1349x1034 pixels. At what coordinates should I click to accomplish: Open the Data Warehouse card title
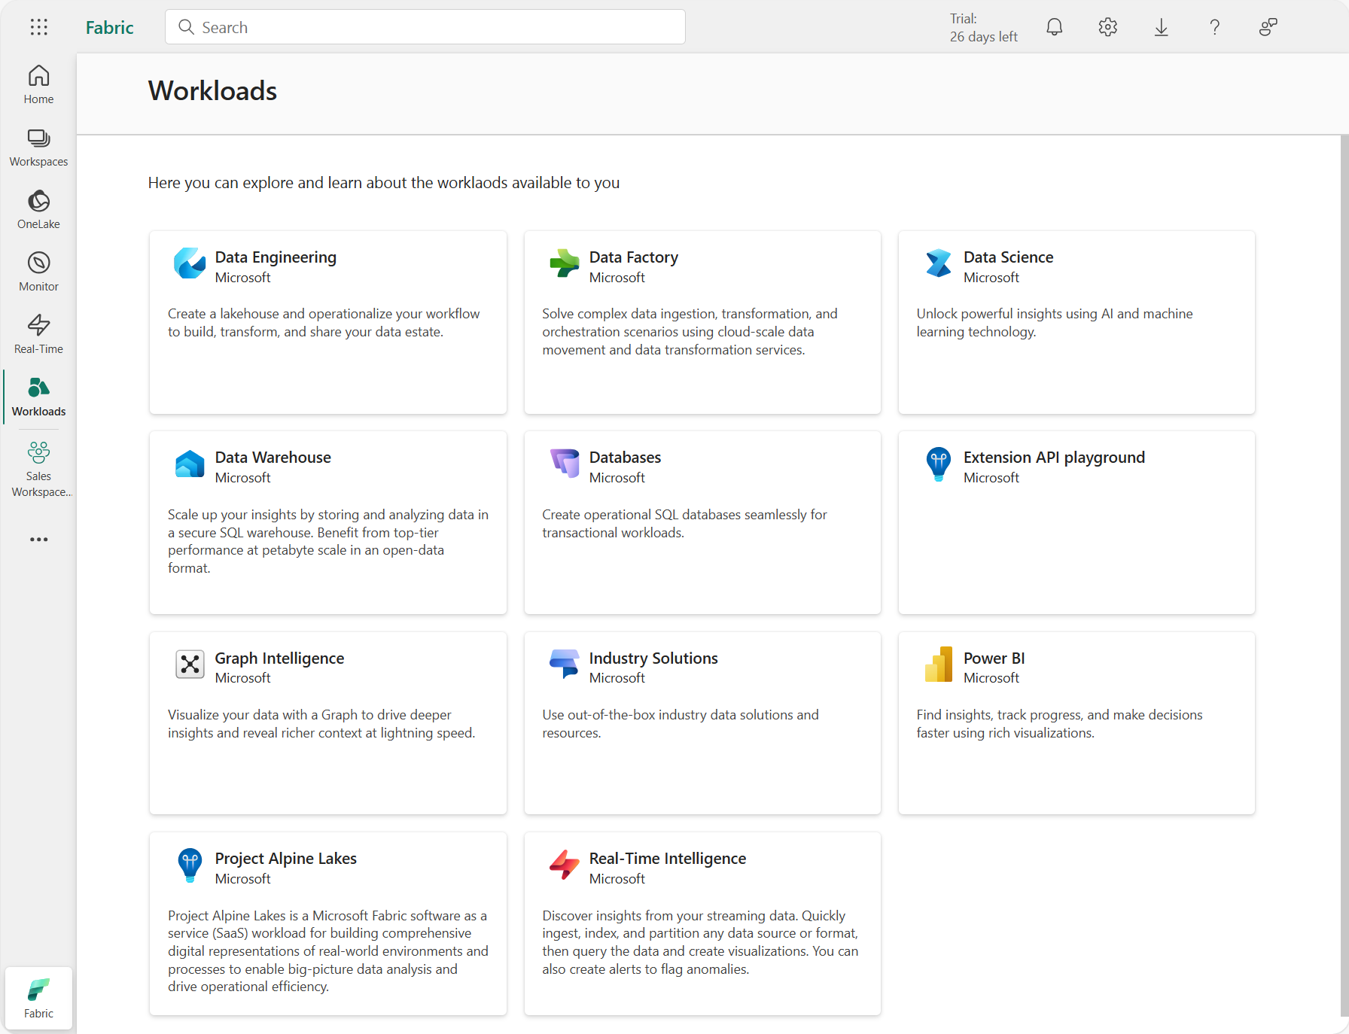[x=273, y=458]
